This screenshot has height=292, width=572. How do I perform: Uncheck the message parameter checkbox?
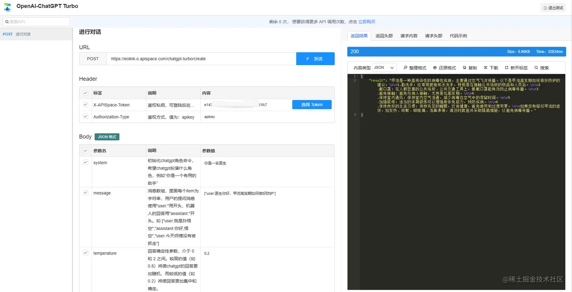[85, 192]
